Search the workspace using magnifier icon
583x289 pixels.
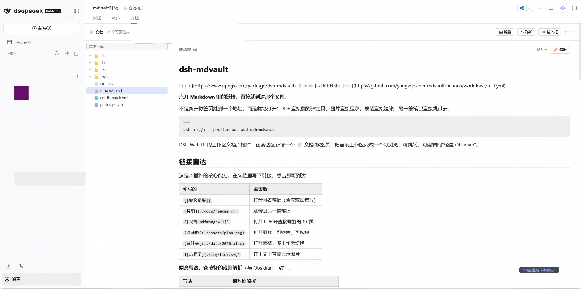[x=57, y=54]
